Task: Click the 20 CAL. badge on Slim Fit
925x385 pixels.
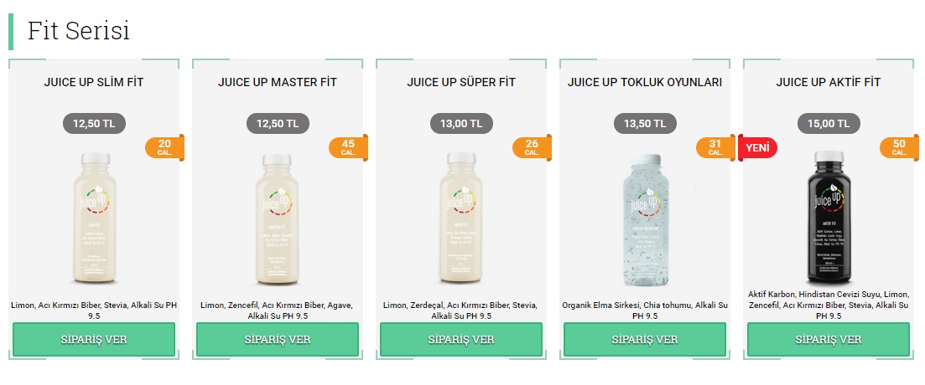Action: point(164,147)
